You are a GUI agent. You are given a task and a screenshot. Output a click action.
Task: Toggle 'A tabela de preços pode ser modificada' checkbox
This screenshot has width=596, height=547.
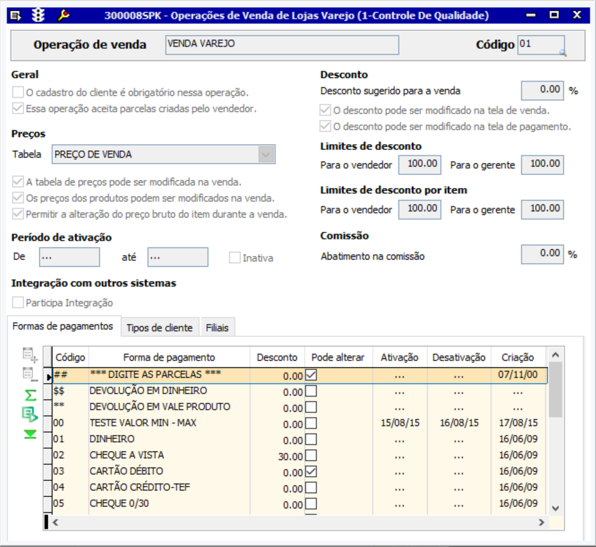[x=18, y=182]
